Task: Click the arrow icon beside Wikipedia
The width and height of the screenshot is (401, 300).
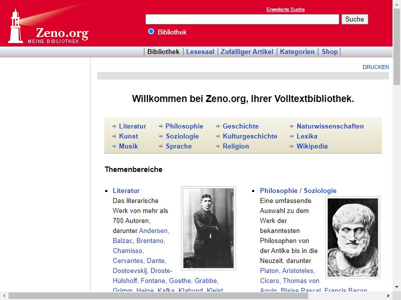Action: tap(292, 146)
